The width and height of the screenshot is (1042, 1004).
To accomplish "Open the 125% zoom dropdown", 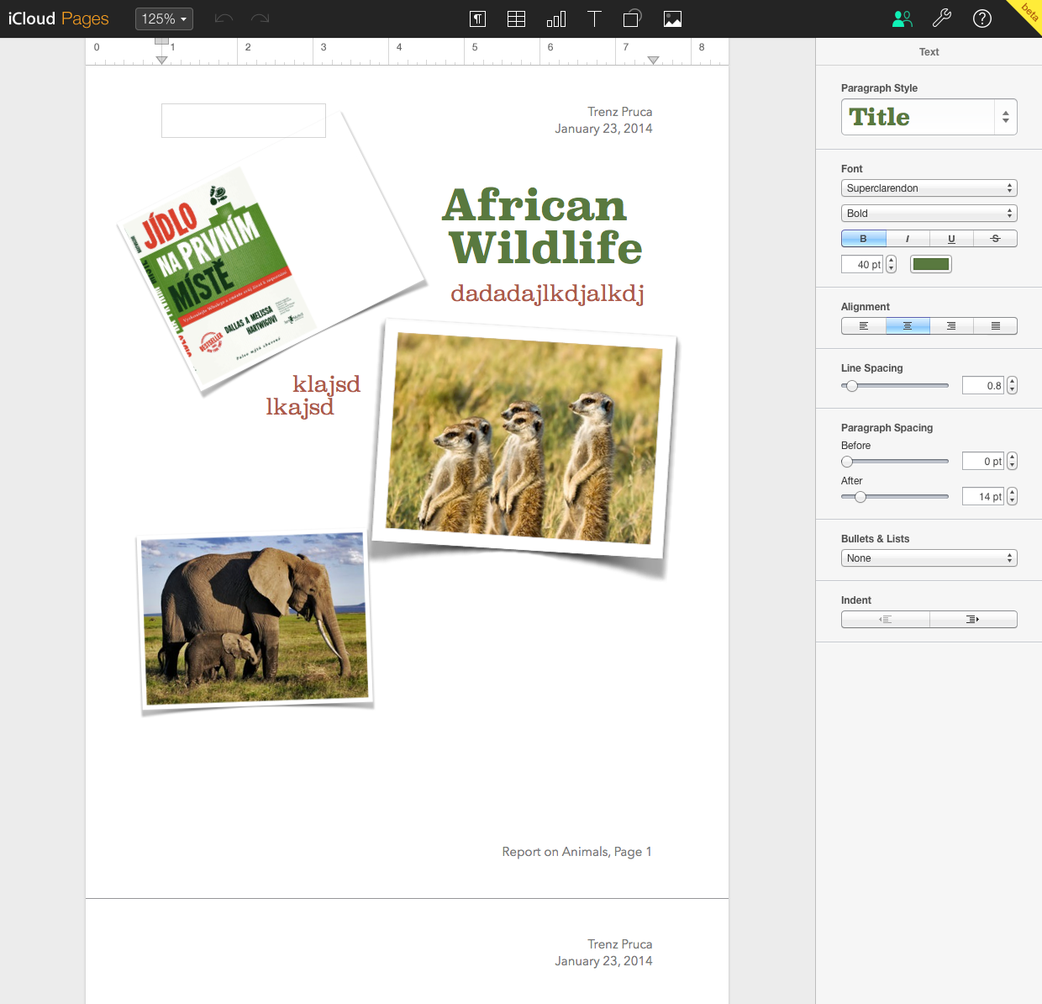I will 164,18.
